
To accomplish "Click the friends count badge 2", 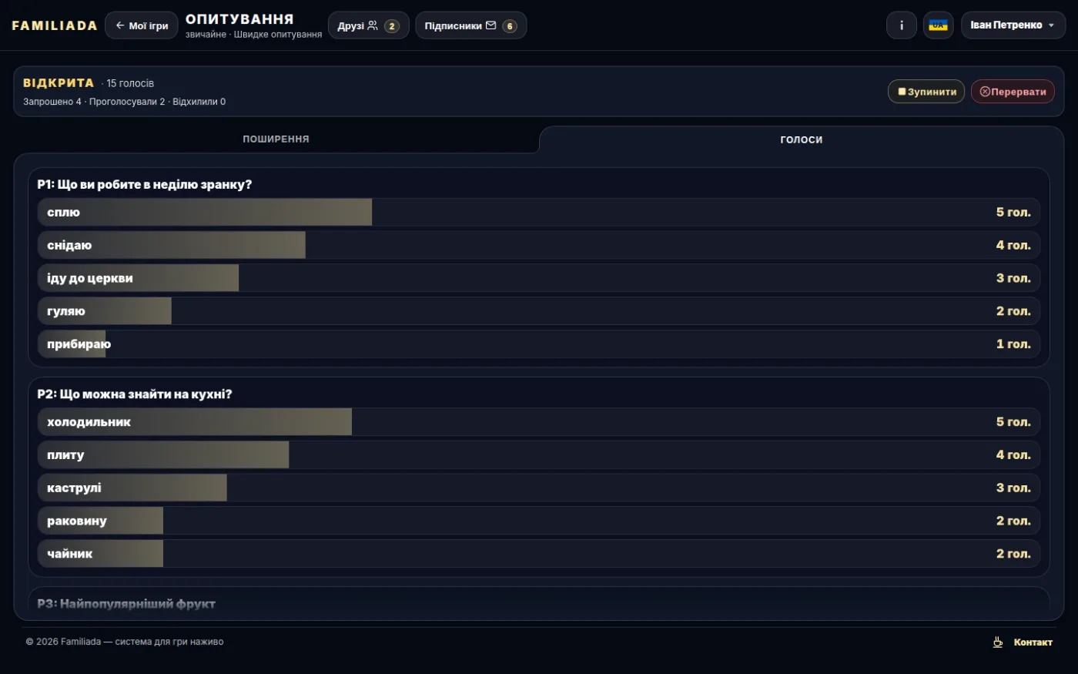I will point(392,26).
